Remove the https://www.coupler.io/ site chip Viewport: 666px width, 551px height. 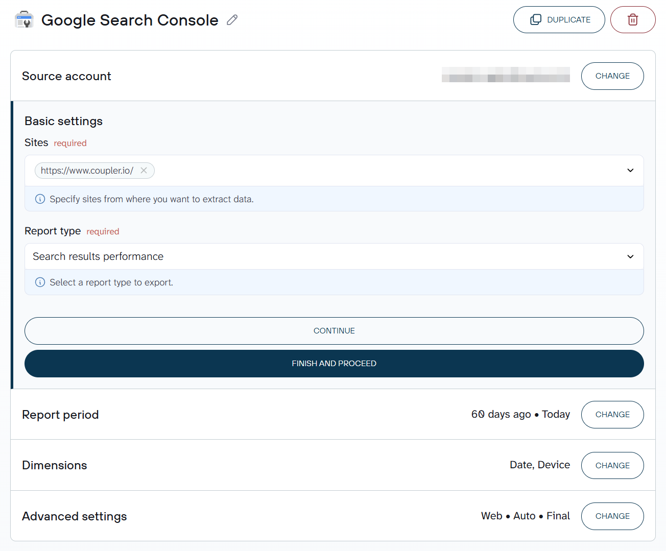pos(144,171)
